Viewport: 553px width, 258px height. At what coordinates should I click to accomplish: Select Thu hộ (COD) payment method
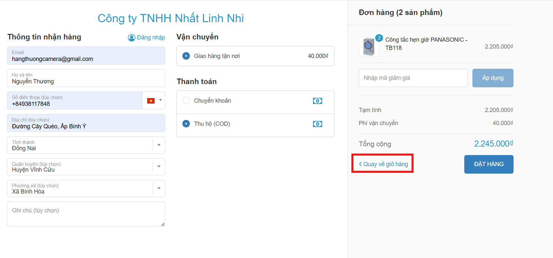[186, 124]
